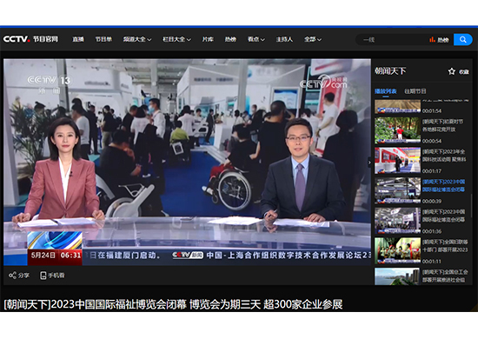Click the CCTV 节目官网 logo
Viewport: 478px width, 339px height.
tap(30, 39)
